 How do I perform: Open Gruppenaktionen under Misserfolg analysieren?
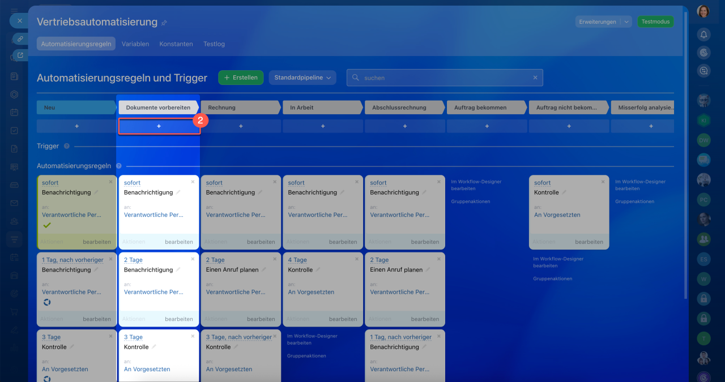635,201
